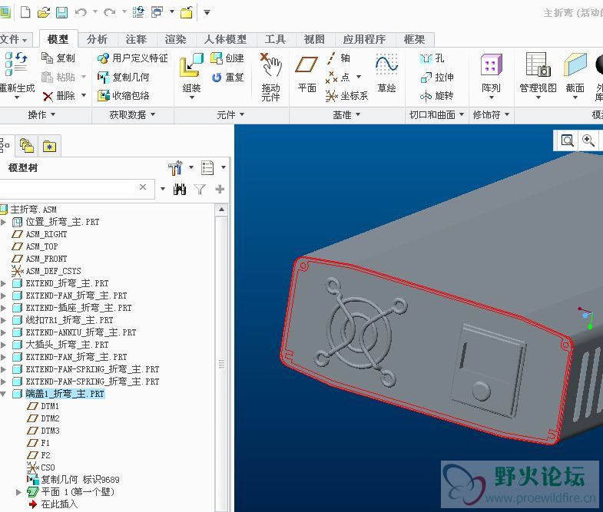603x512 pixels.
Task: Undo the last action
Action: point(81,12)
